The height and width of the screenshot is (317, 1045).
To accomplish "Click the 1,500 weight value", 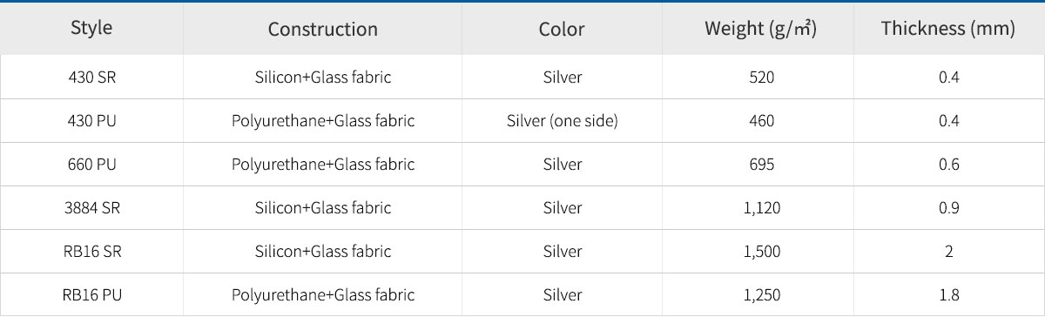I will 761,252.
